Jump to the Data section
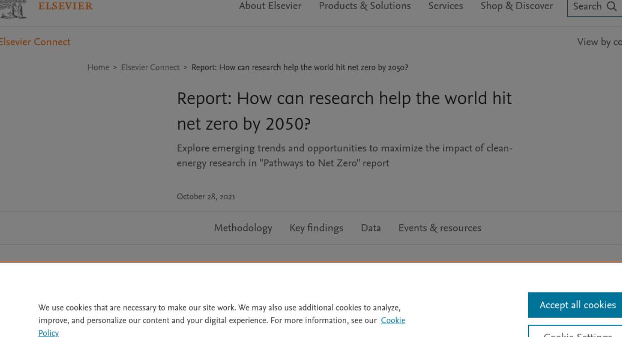 (371, 228)
